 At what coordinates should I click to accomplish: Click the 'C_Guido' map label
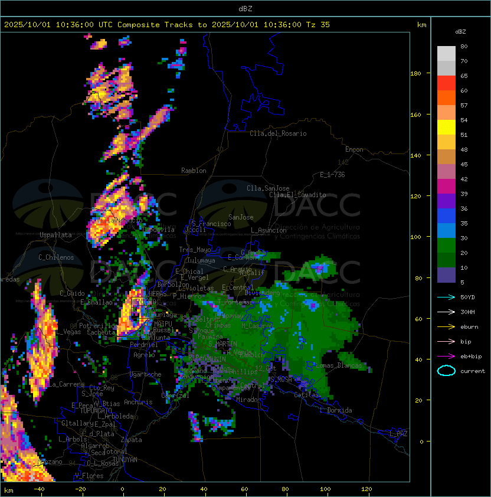(72, 293)
